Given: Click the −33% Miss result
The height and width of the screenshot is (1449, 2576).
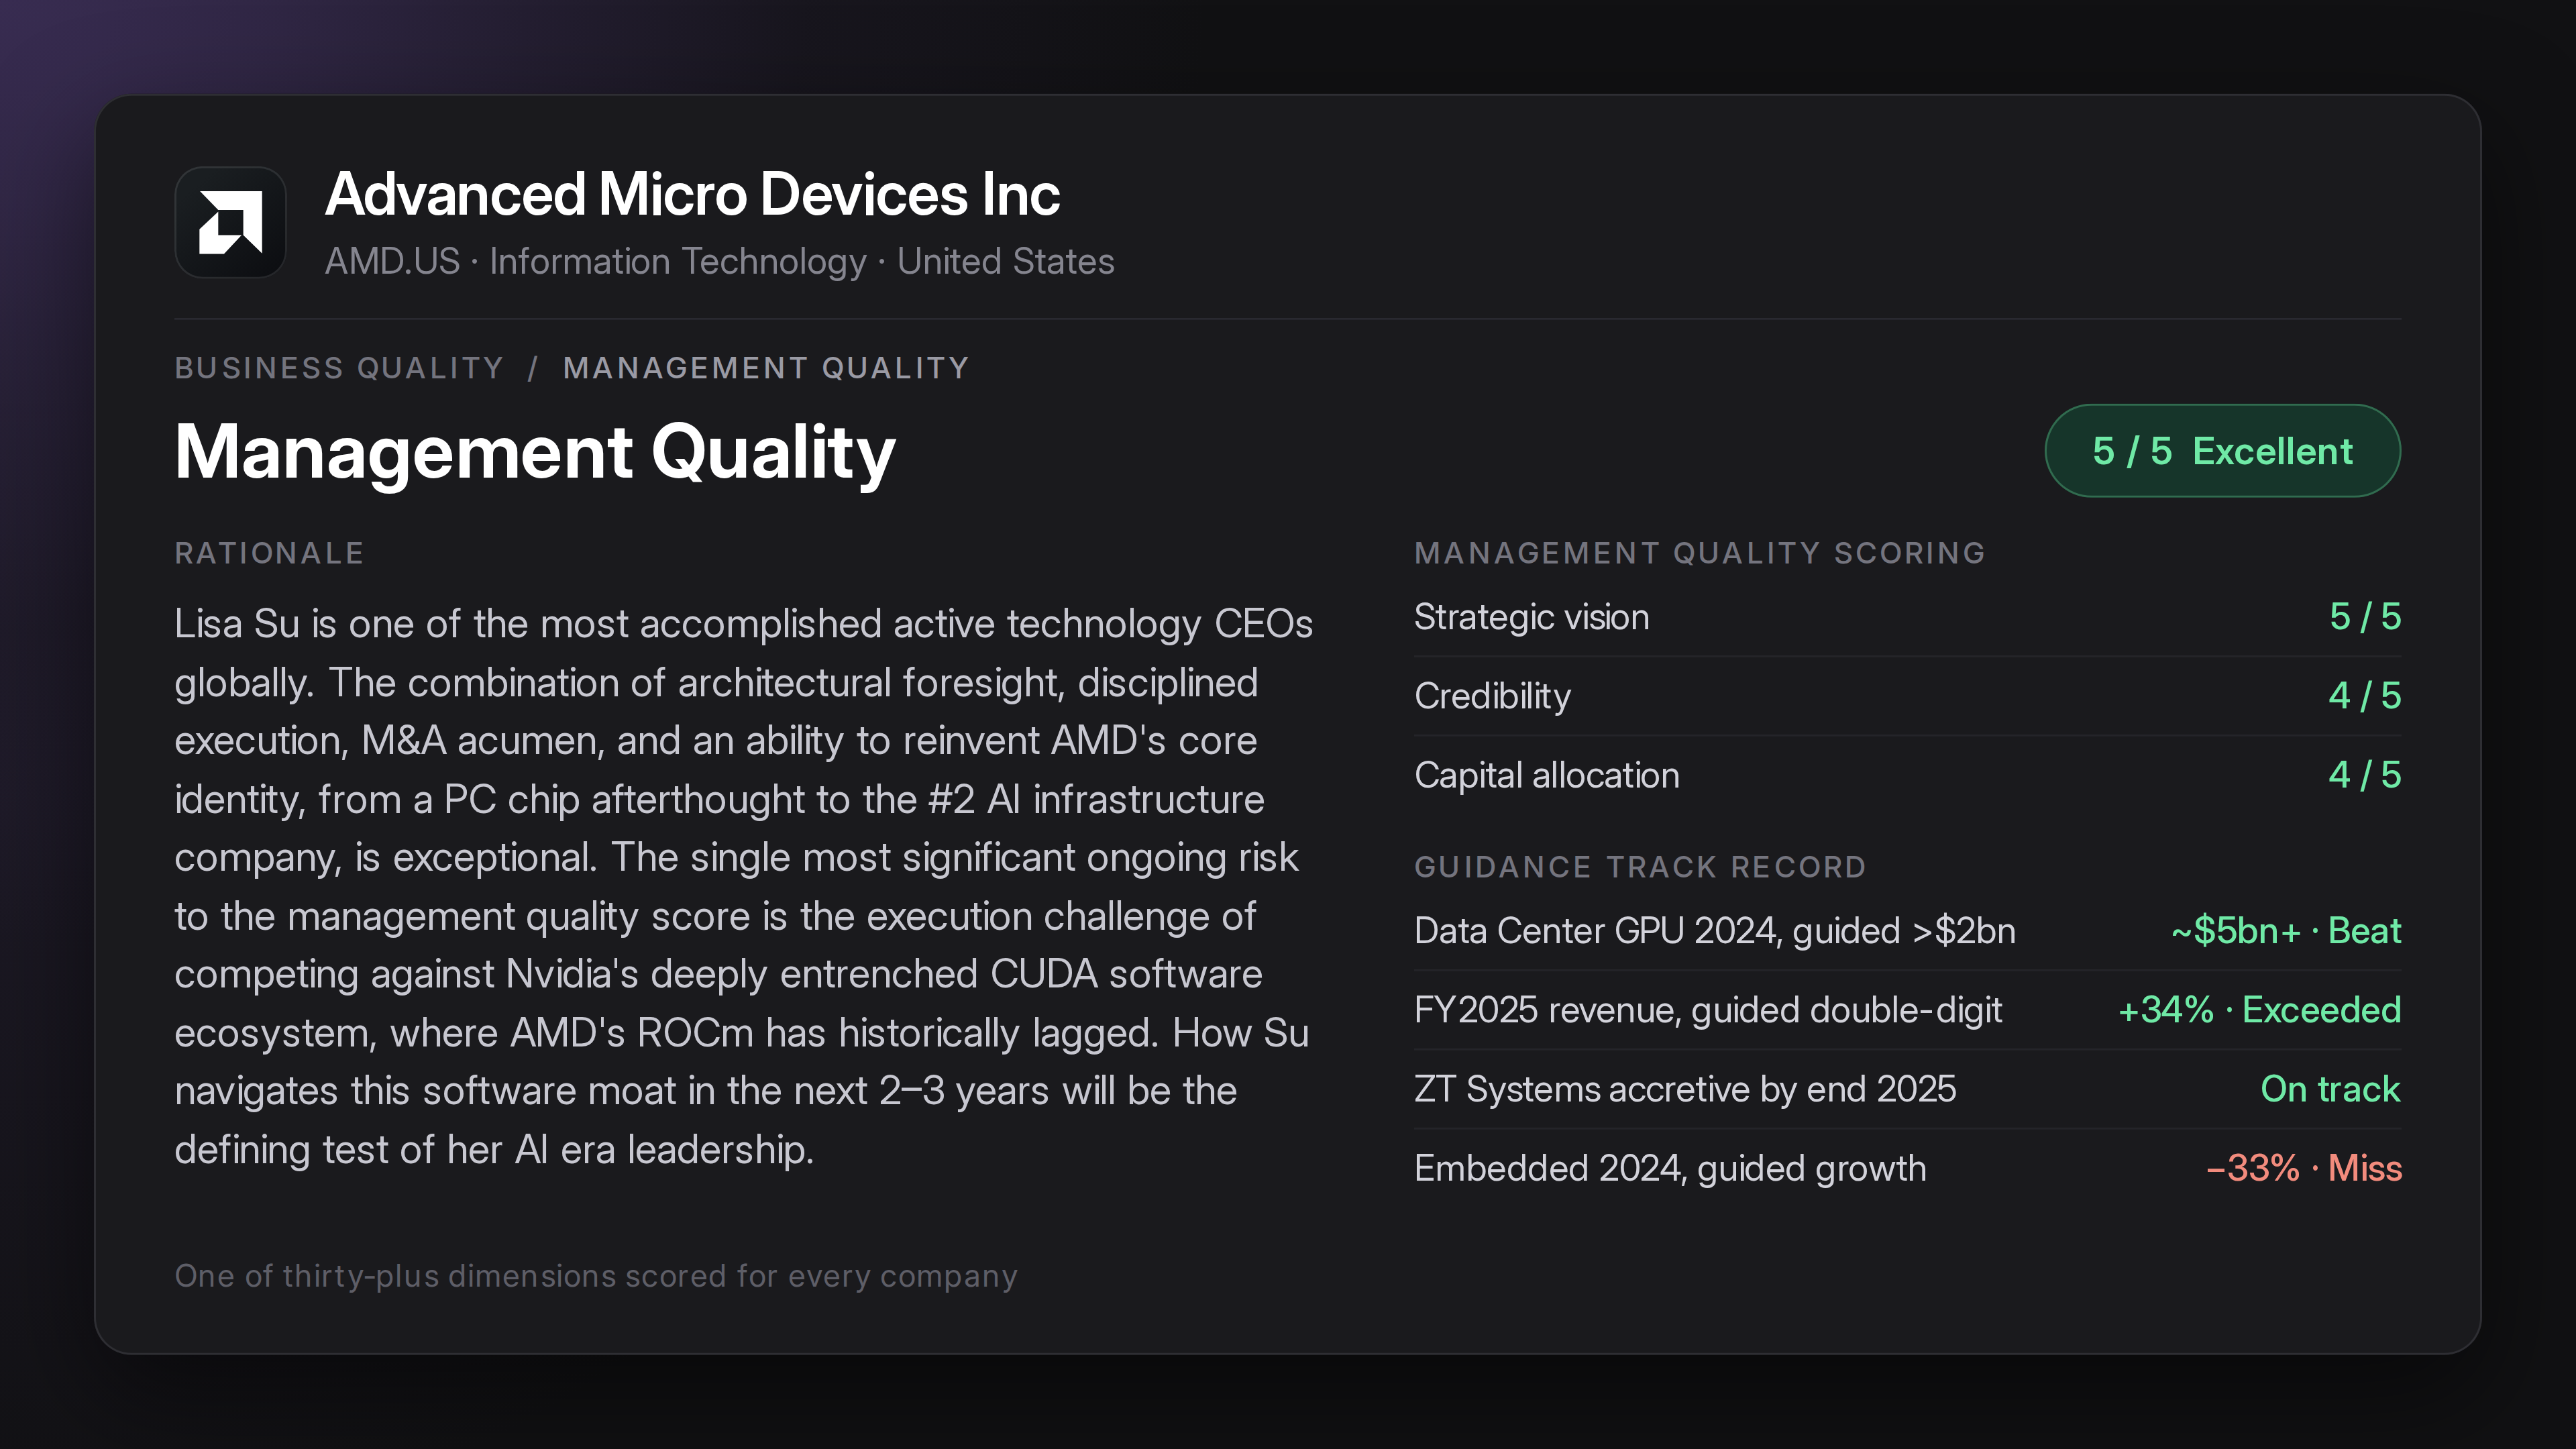Looking at the screenshot, I should [x=2303, y=1168].
